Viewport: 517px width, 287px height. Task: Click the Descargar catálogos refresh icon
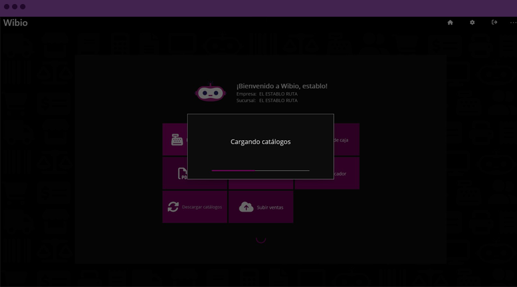pos(173,207)
